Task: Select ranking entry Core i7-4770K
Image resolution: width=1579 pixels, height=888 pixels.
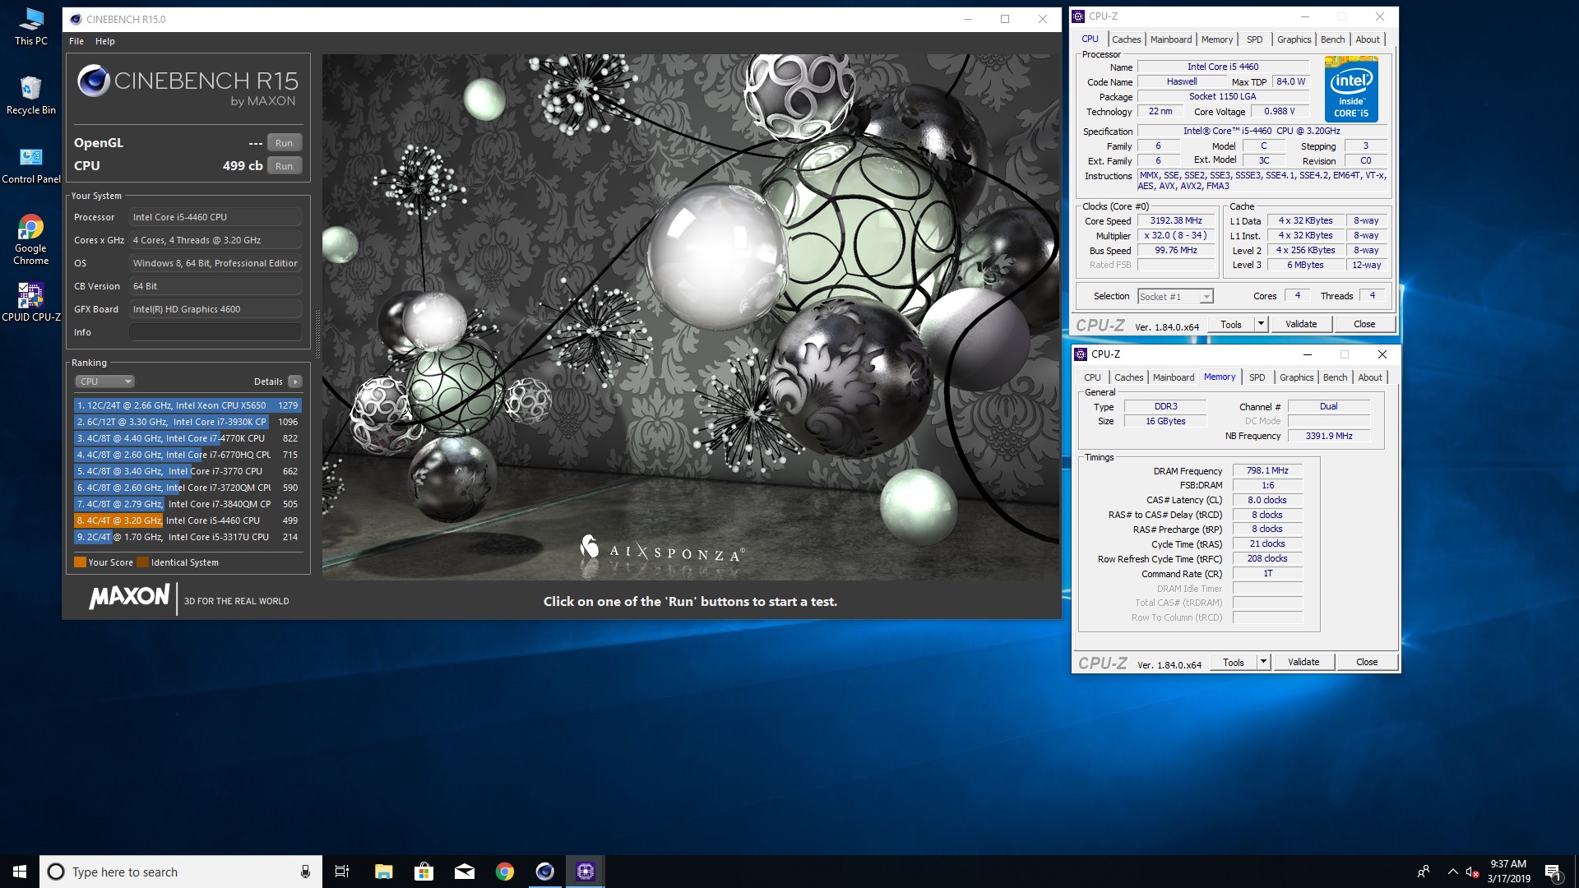Action: click(188, 438)
